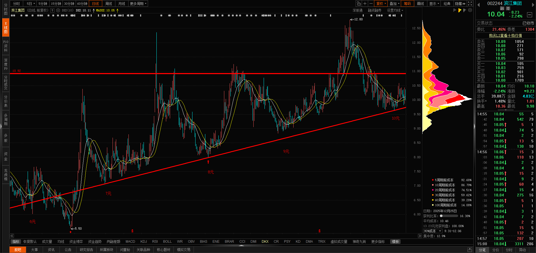Open 更多周期 dropdown
Screen dimensions: 536x253
pyautogui.click(x=138, y=4)
